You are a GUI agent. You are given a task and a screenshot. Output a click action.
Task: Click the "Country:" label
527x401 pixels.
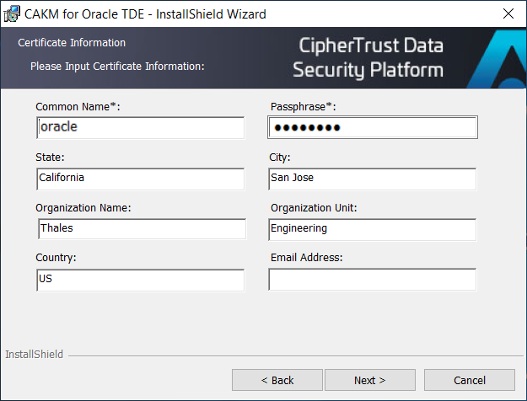pos(56,258)
